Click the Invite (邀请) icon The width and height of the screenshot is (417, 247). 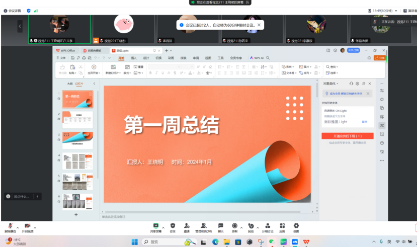tap(187, 226)
